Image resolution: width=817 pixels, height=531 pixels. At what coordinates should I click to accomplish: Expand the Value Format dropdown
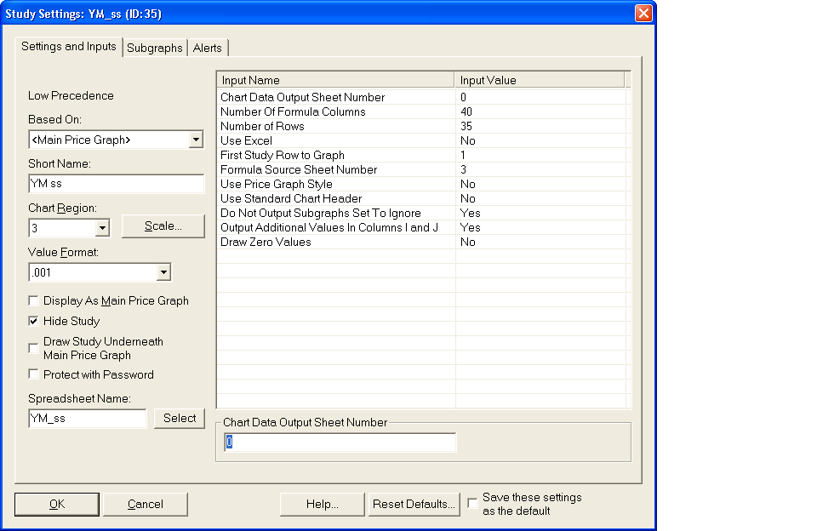click(x=163, y=272)
